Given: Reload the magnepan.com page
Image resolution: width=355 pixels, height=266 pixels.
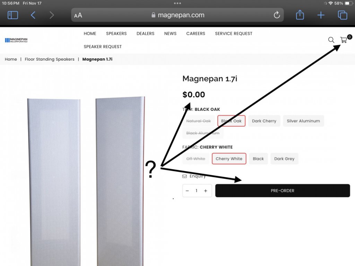Looking at the screenshot, I should tap(277, 15).
